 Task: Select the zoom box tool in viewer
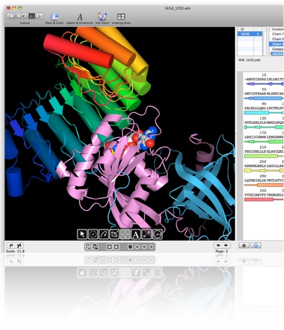coord(115,234)
